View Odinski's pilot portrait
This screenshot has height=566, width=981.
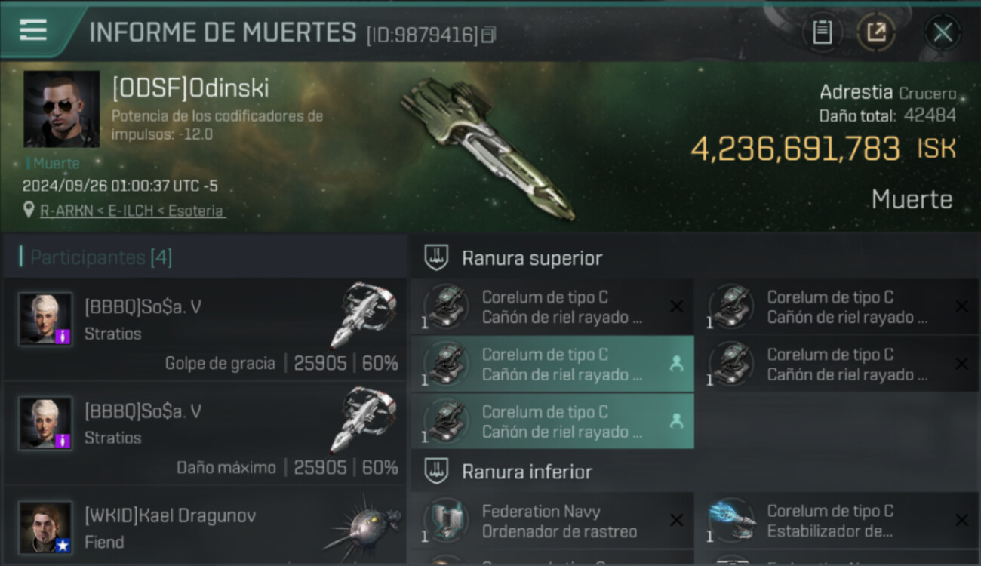pos(62,109)
